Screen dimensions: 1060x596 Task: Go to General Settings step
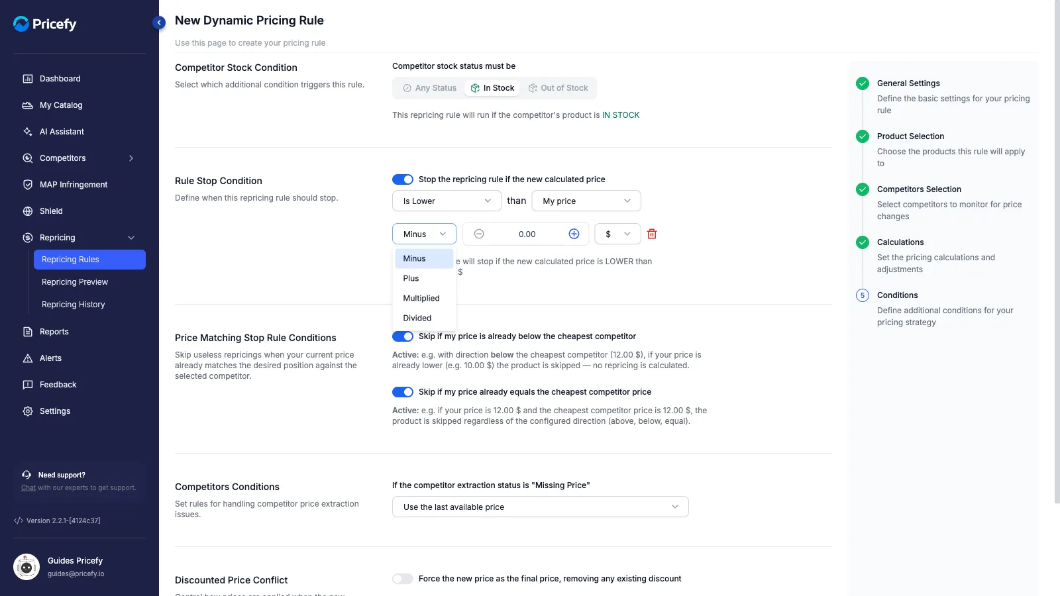pyautogui.click(x=908, y=83)
